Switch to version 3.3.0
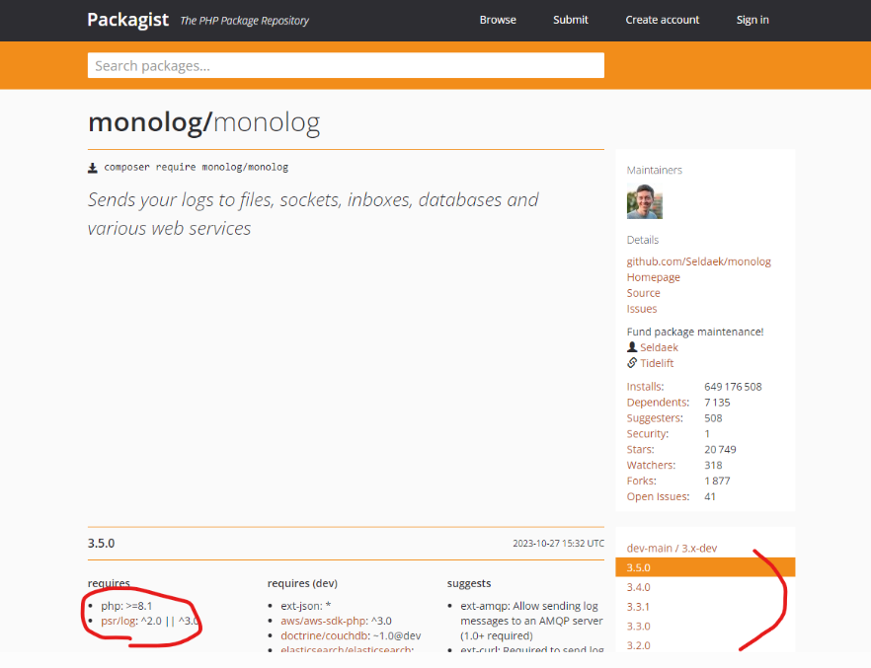Screen dimensions: 871x668 coord(638,626)
